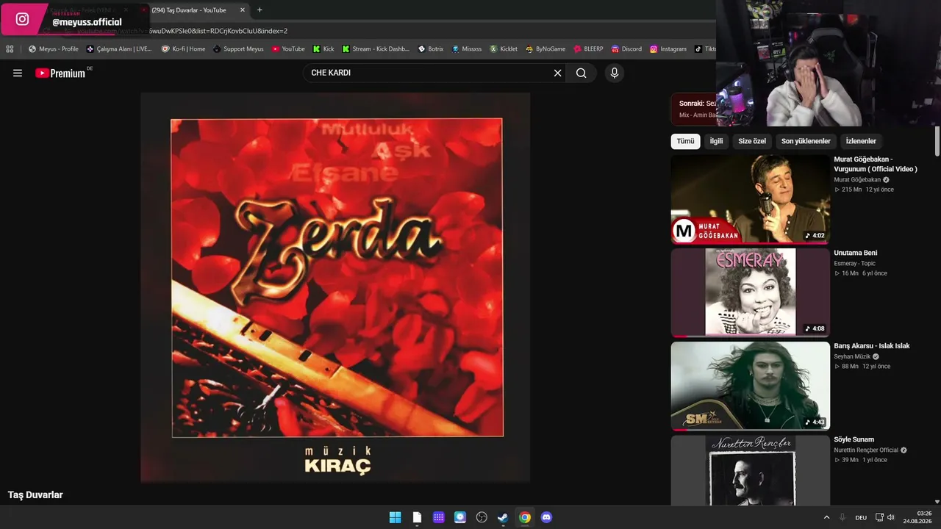941x529 pixels.
Task: Open the Esmeray Unutama Beni thumbnail
Action: coord(750,292)
